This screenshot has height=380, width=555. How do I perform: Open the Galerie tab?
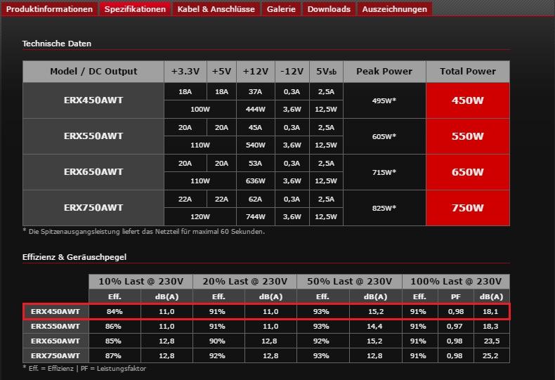pyautogui.click(x=281, y=9)
